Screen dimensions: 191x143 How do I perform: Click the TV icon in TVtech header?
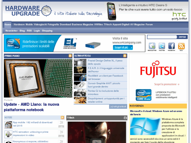point(125,118)
